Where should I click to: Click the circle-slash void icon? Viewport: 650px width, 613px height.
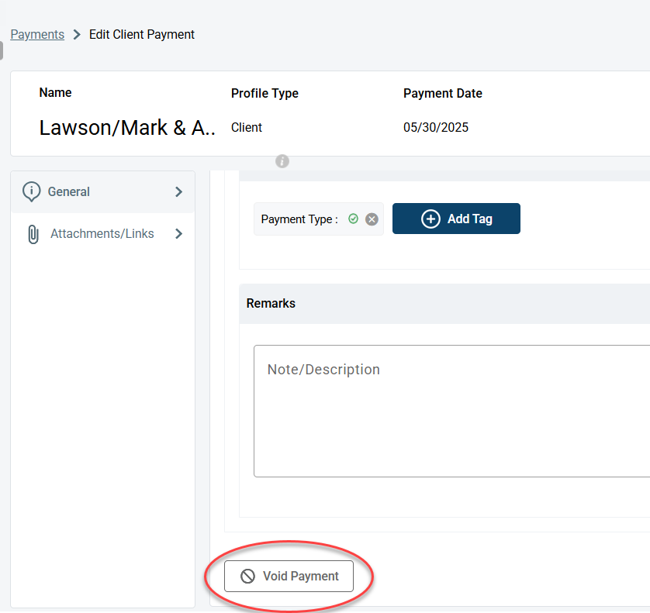(247, 576)
